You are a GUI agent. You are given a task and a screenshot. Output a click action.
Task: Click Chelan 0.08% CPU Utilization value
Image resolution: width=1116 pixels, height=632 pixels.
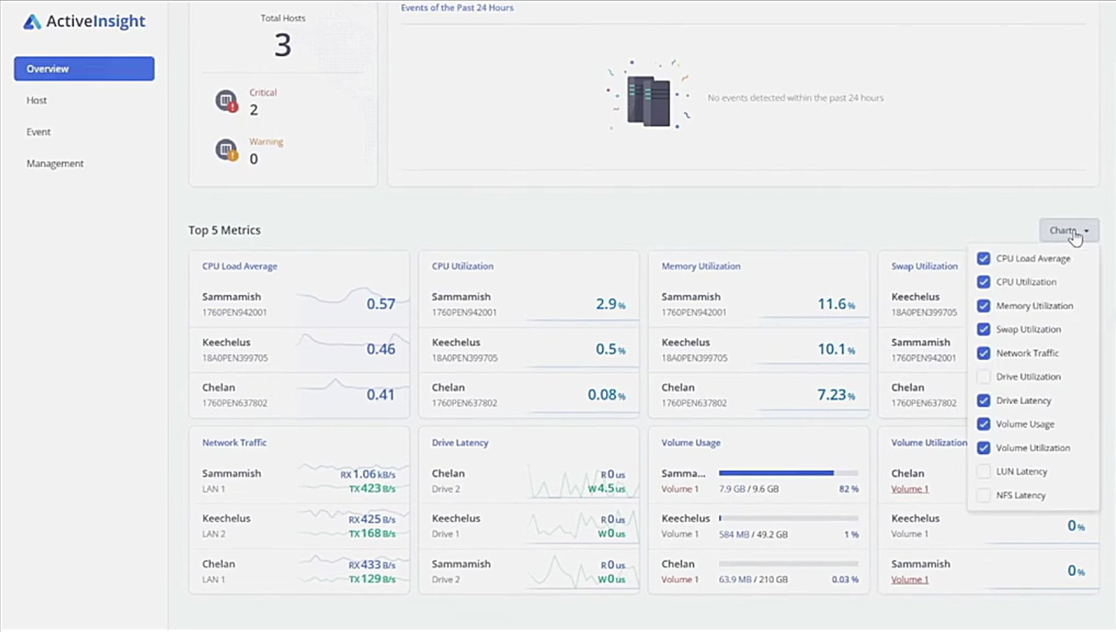607,395
